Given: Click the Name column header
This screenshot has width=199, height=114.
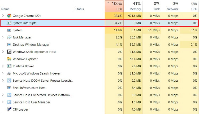Looking at the screenshot, I should 5,9.
